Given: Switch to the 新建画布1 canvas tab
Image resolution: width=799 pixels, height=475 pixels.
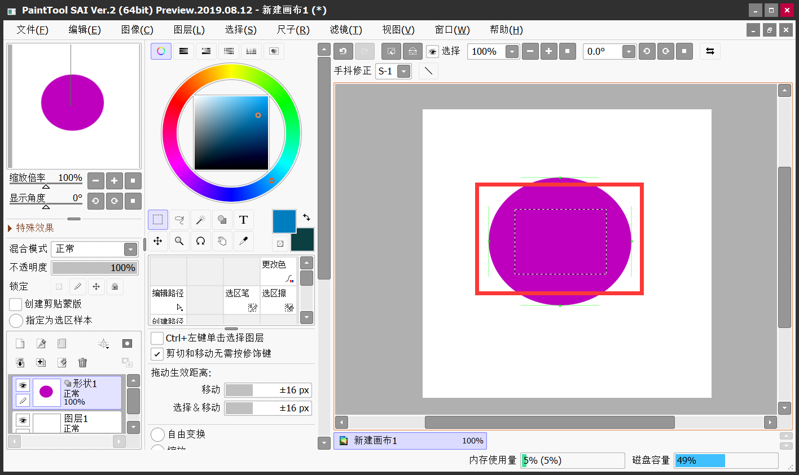Looking at the screenshot, I should (x=410, y=441).
